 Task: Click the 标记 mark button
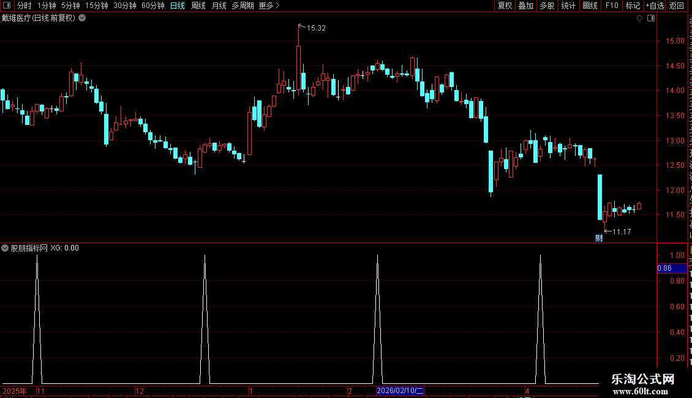coord(633,6)
